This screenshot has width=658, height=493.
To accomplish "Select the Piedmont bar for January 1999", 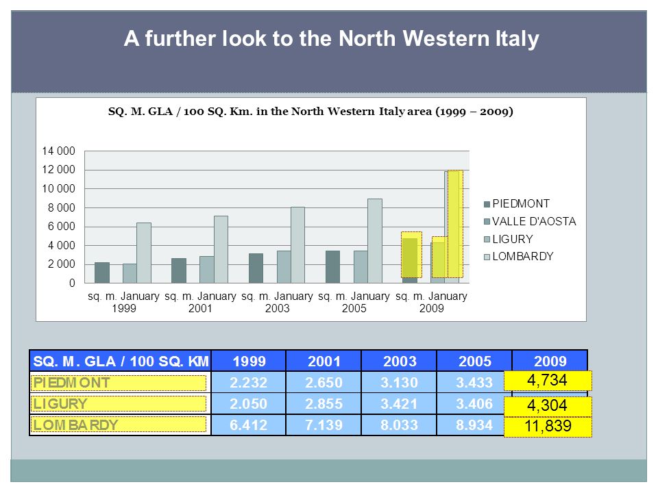I will [102, 273].
